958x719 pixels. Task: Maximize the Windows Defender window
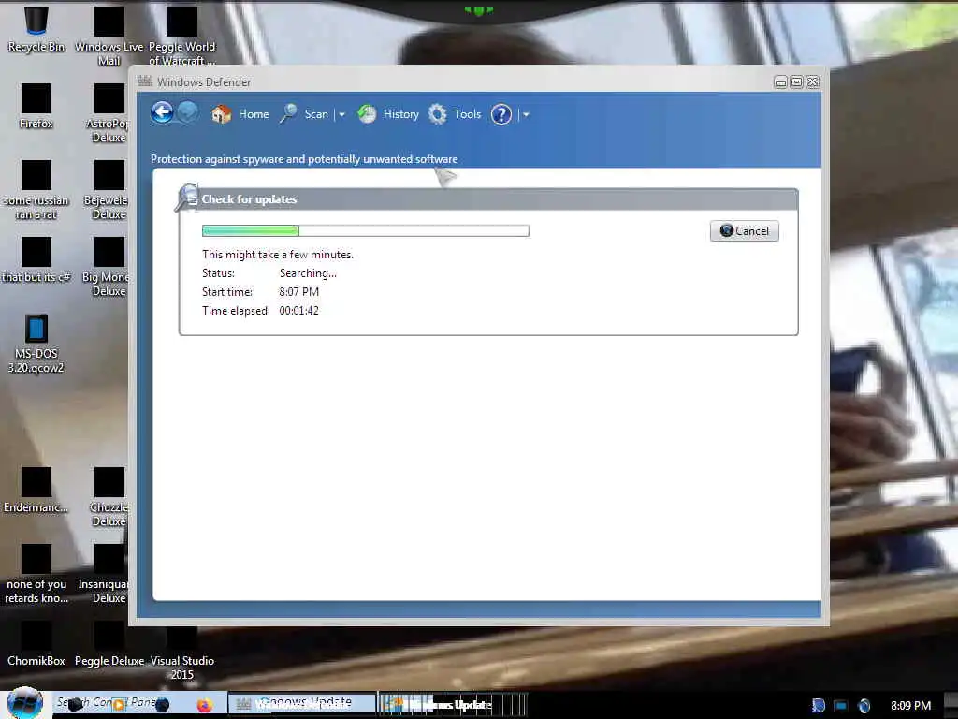click(796, 82)
